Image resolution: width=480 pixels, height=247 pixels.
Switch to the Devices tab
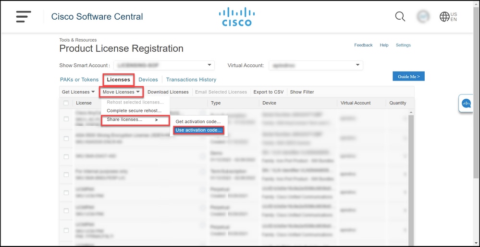[148, 80]
